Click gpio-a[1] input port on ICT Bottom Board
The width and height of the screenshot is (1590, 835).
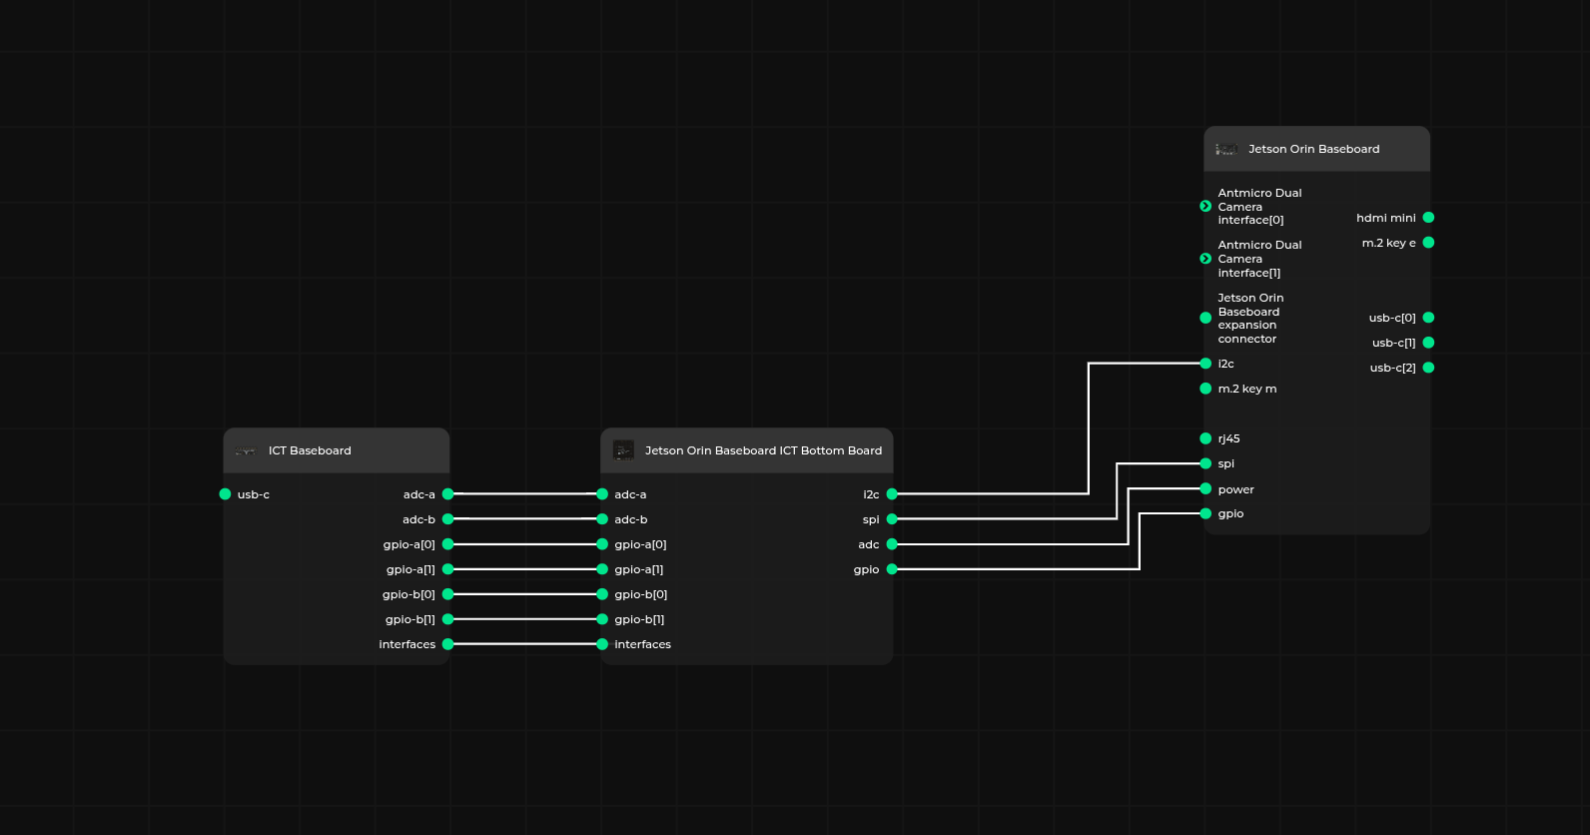(x=602, y=569)
